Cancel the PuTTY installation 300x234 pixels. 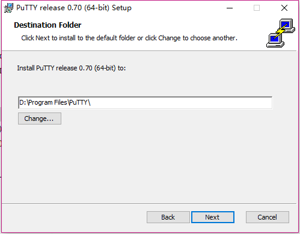click(268, 217)
